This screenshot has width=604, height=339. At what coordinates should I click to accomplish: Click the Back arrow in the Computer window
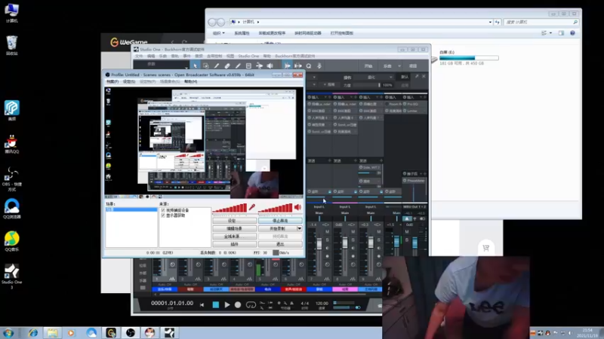212,22
